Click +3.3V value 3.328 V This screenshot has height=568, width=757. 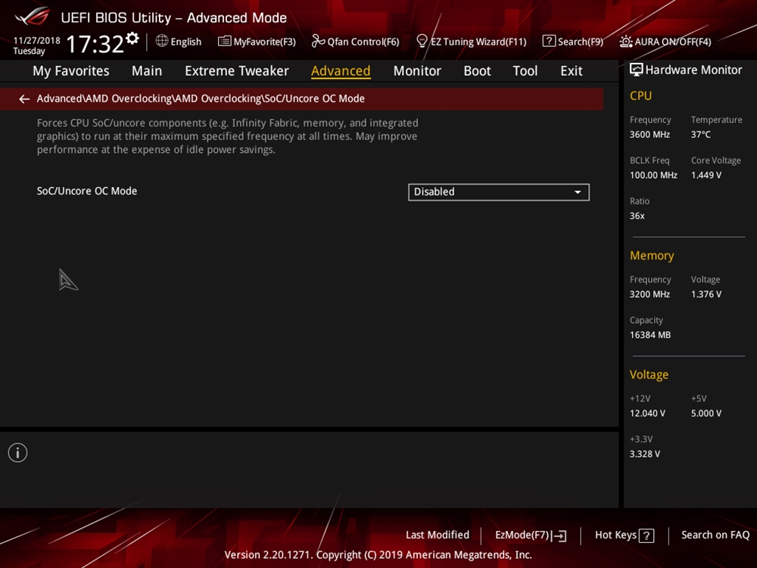point(644,454)
